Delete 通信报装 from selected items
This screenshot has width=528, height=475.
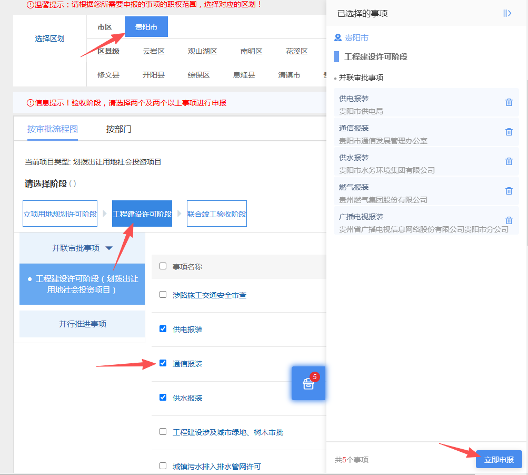coord(509,132)
